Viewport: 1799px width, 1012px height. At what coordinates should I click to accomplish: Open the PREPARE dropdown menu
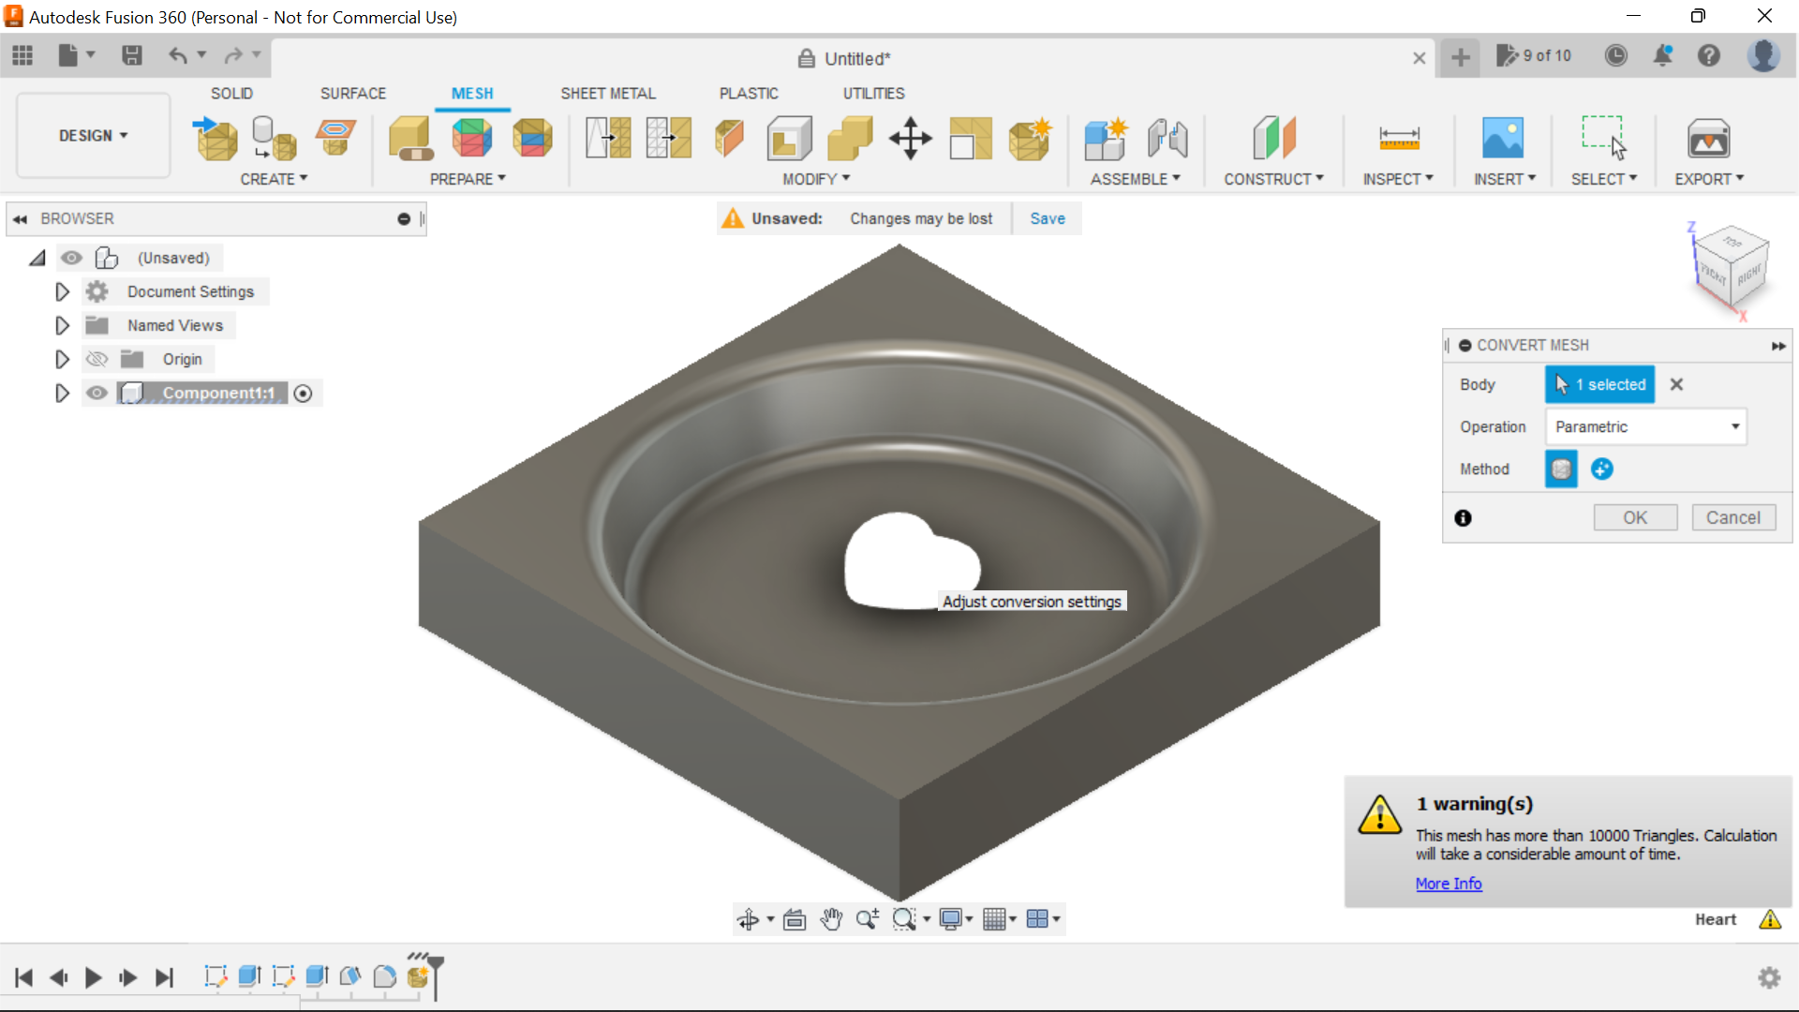pos(468,179)
